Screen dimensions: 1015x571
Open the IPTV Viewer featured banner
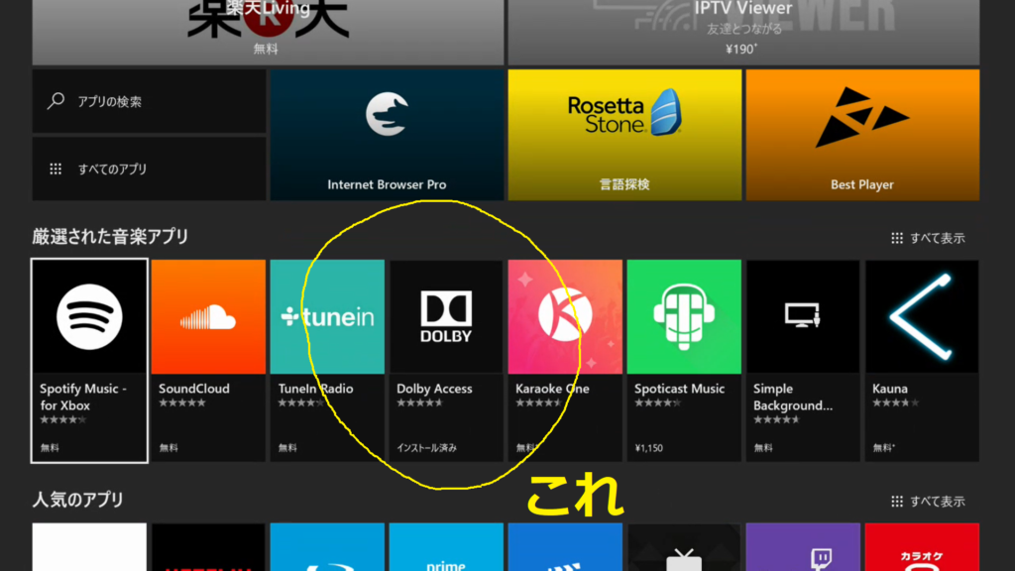click(x=743, y=32)
